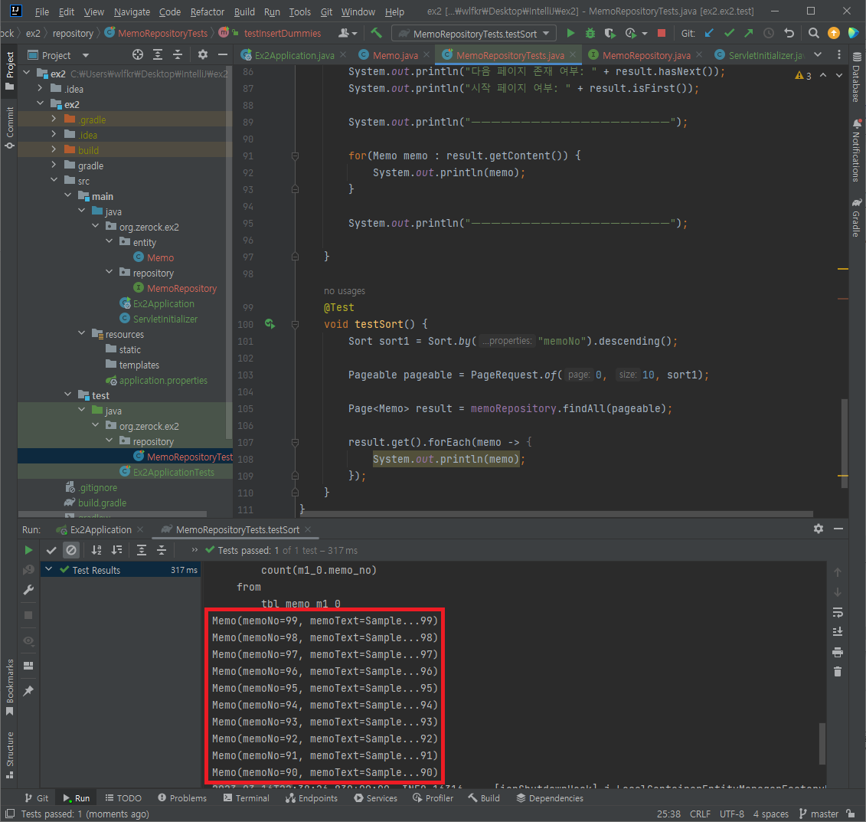Screen dimensions: 866x822
Task: Rerun tests in the Run panel
Action: tap(28, 549)
